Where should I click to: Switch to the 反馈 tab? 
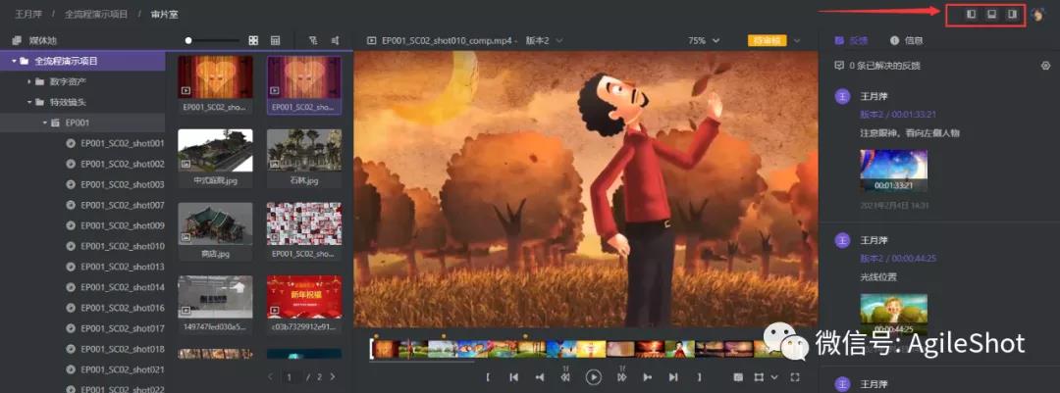click(851, 40)
